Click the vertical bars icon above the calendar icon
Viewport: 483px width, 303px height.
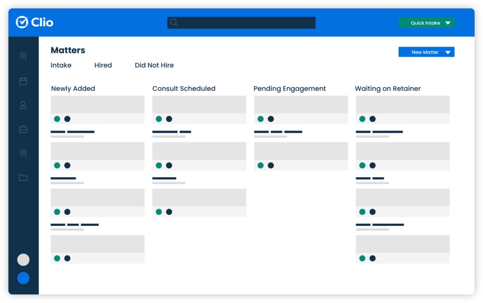[x=23, y=56]
